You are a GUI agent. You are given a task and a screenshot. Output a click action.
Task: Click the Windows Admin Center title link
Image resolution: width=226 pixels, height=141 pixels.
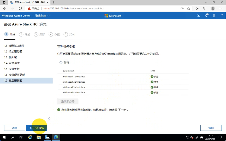pos(16,16)
